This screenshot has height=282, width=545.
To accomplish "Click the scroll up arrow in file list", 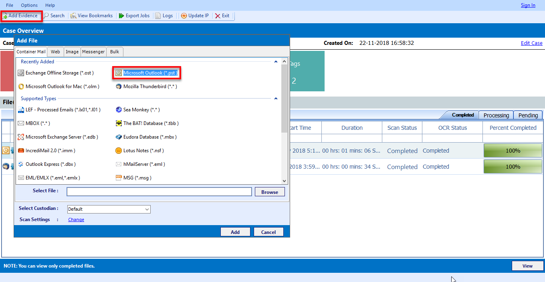I will 284,62.
